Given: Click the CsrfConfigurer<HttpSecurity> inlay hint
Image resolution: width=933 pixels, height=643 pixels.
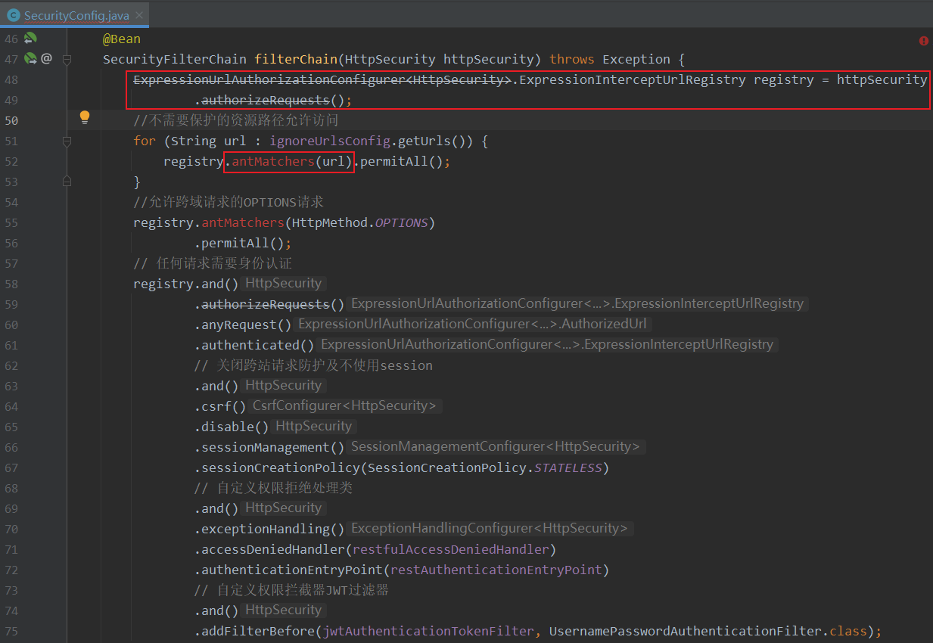Looking at the screenshot, I should [x=345, y=406].
